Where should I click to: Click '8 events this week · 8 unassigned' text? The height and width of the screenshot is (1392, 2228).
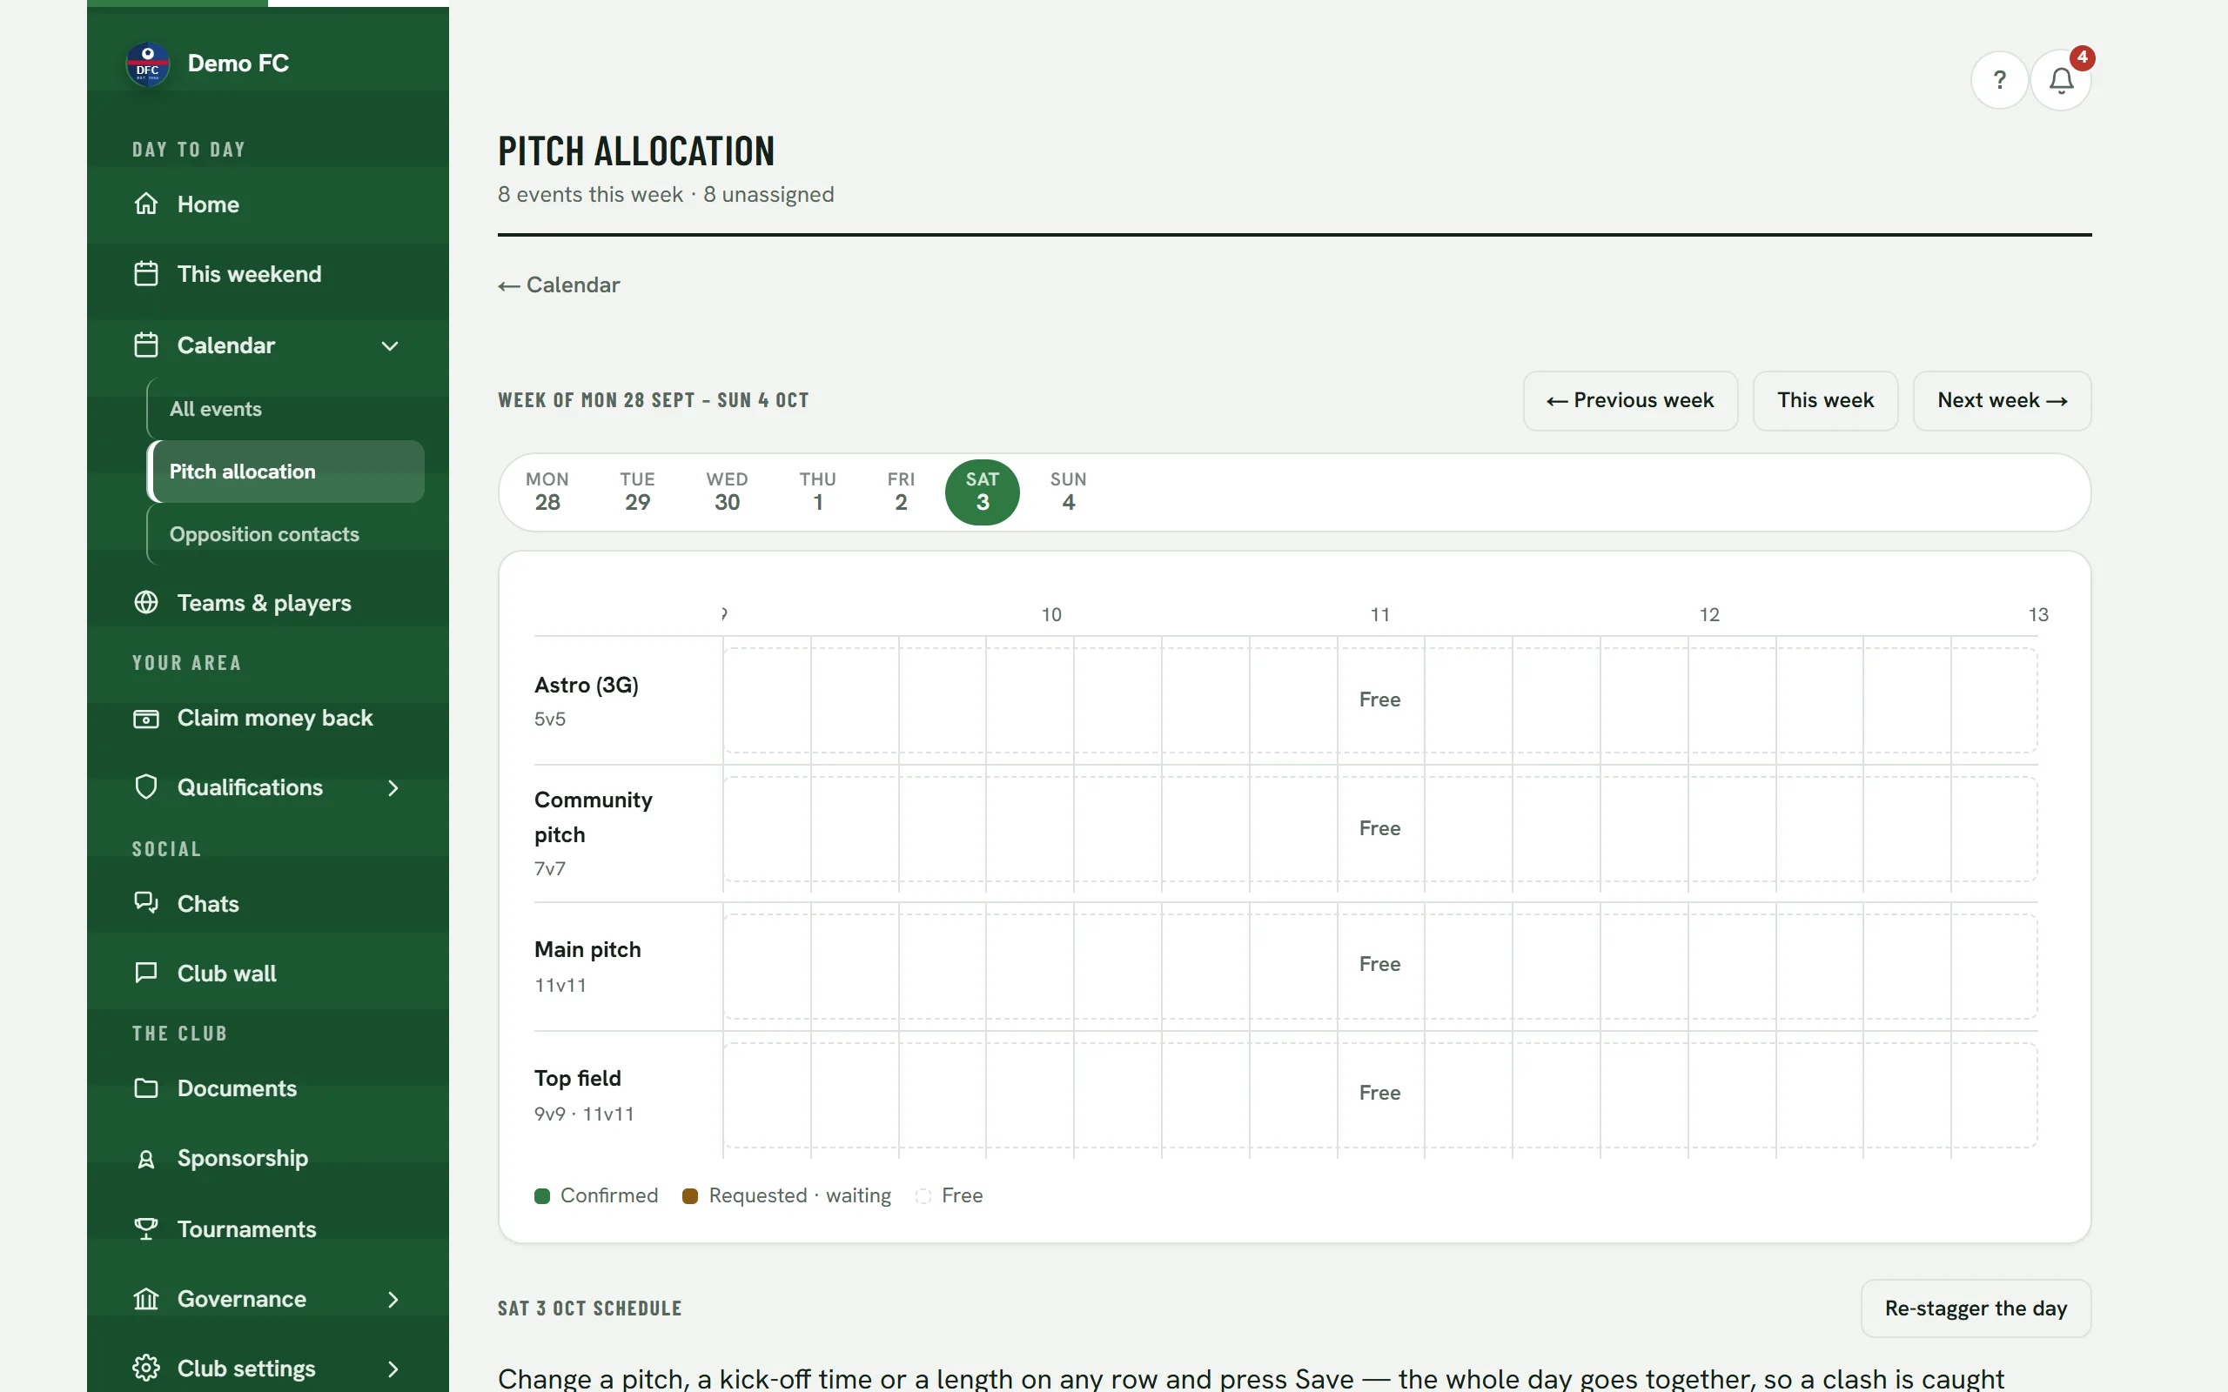[x=666, y=195]
